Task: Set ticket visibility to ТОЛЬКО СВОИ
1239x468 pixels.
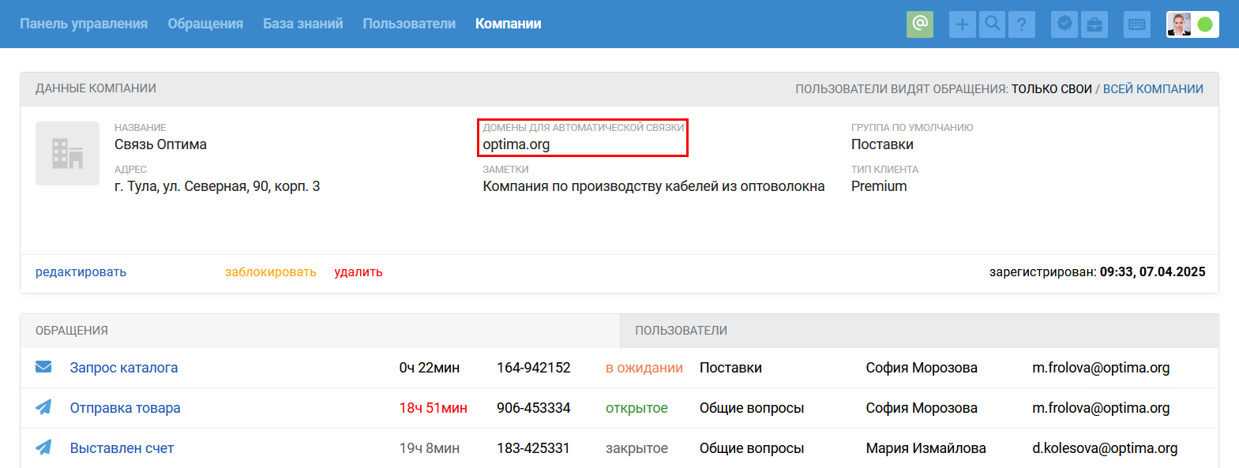Action: pos(1051,89)
